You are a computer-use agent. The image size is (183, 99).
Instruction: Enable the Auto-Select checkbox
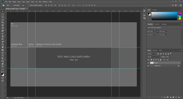[13, 5]
